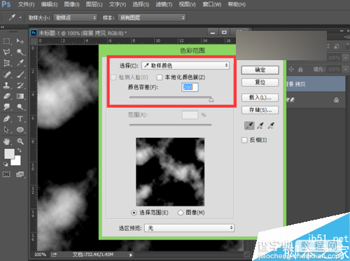Open the 选择 取样颜色 dropdown
Viewport: 350px width, 261px height.
point(185,66)
